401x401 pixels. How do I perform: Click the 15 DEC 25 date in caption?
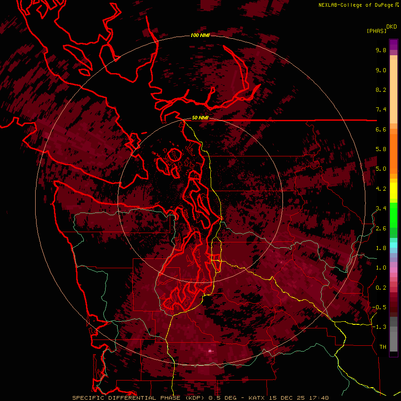287,398
